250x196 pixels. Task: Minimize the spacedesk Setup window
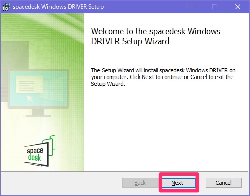point(192,7)
